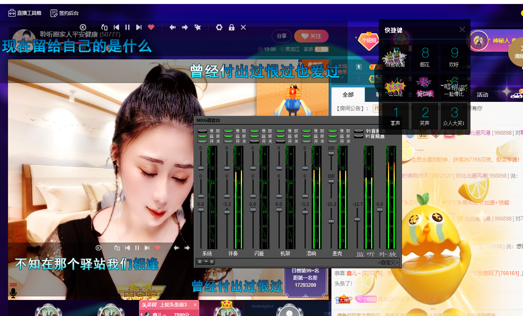This screenshot has width=523, height=316.
Task: Click 外放 master fader showing 0.0
Action: pyautogui.click(x=380, y=210)
